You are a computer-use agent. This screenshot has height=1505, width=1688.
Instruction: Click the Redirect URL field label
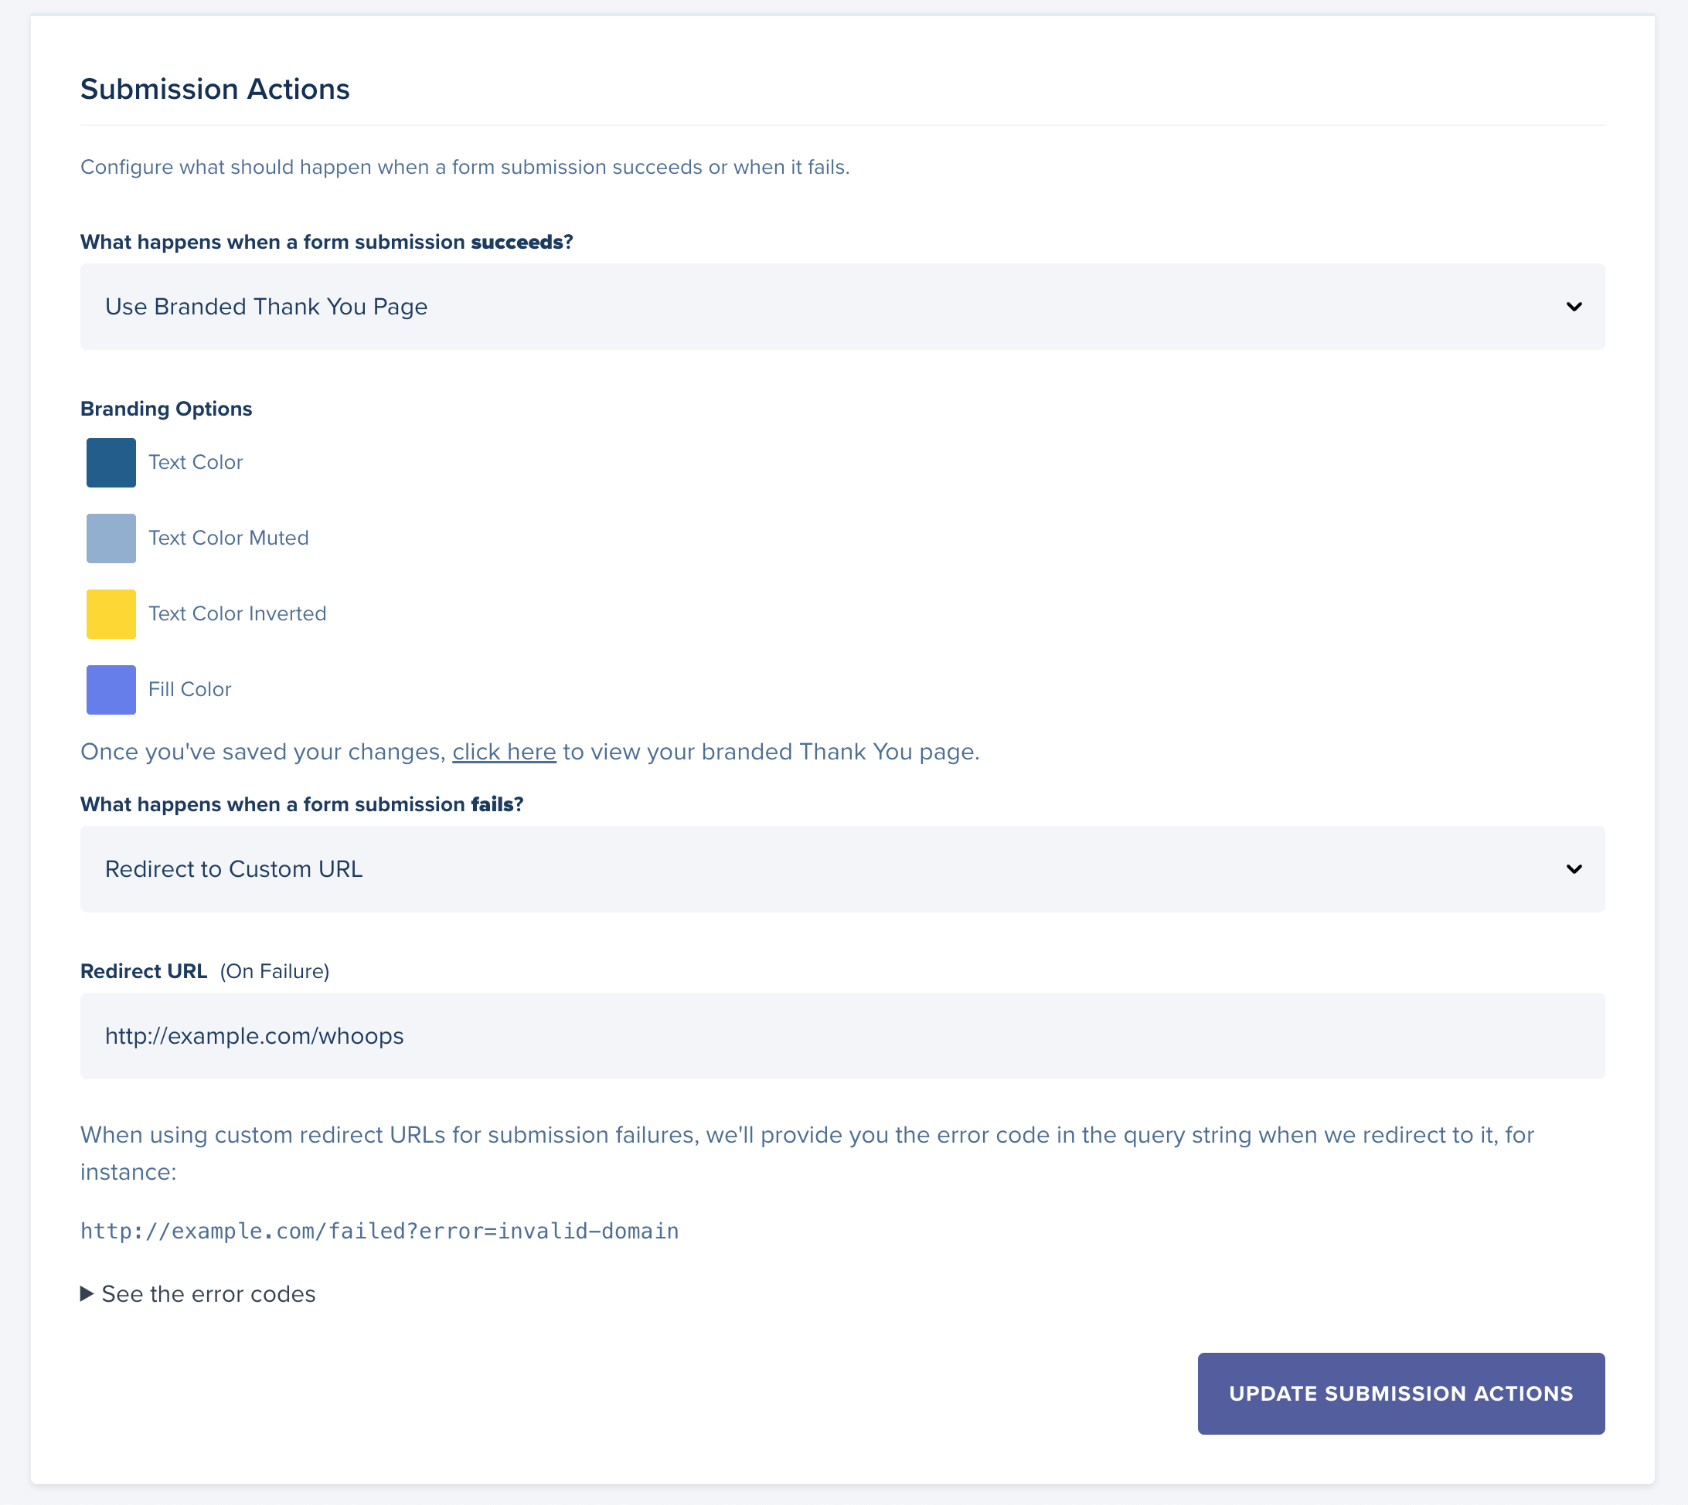tap(144, 972)
